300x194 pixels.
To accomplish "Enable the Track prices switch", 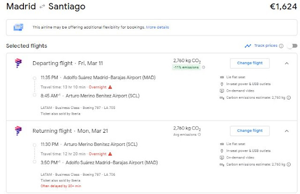I will point(292,46).
